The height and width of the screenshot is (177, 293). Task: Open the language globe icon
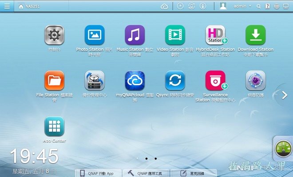click(277, 6)
